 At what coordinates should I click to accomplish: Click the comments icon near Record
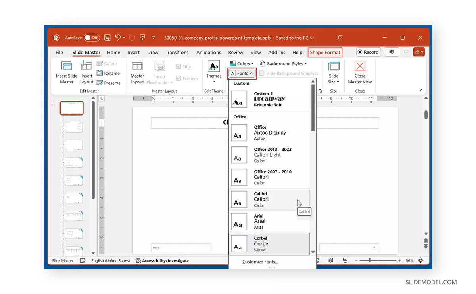coord(406,52)
